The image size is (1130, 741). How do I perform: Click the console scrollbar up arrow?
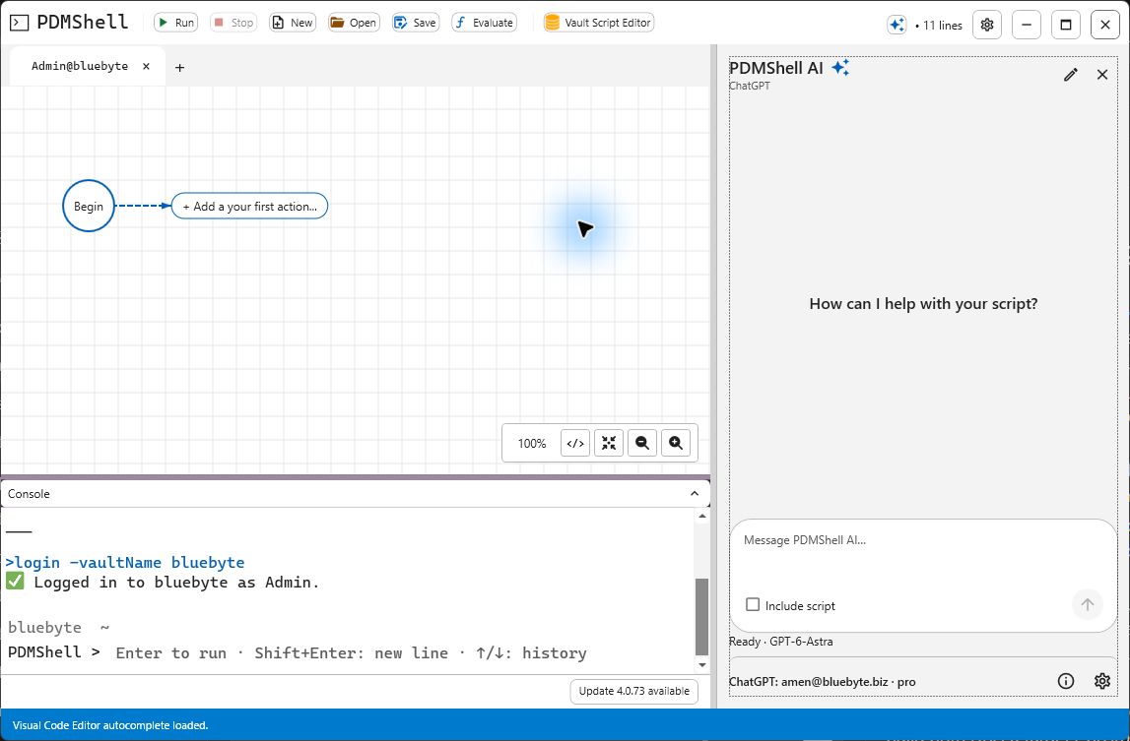[x=701, y=516]
